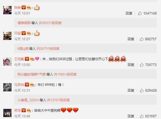The image size is (161, 119).
Task: Click the pink heart badge in 13:00 comment
Action: pos(37,59)
